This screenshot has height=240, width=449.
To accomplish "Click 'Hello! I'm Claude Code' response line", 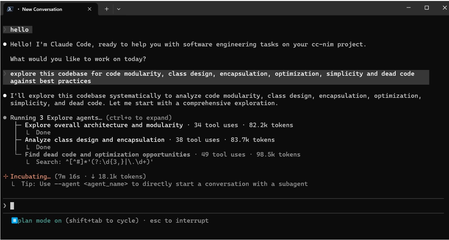I will [x=188, y=45].
